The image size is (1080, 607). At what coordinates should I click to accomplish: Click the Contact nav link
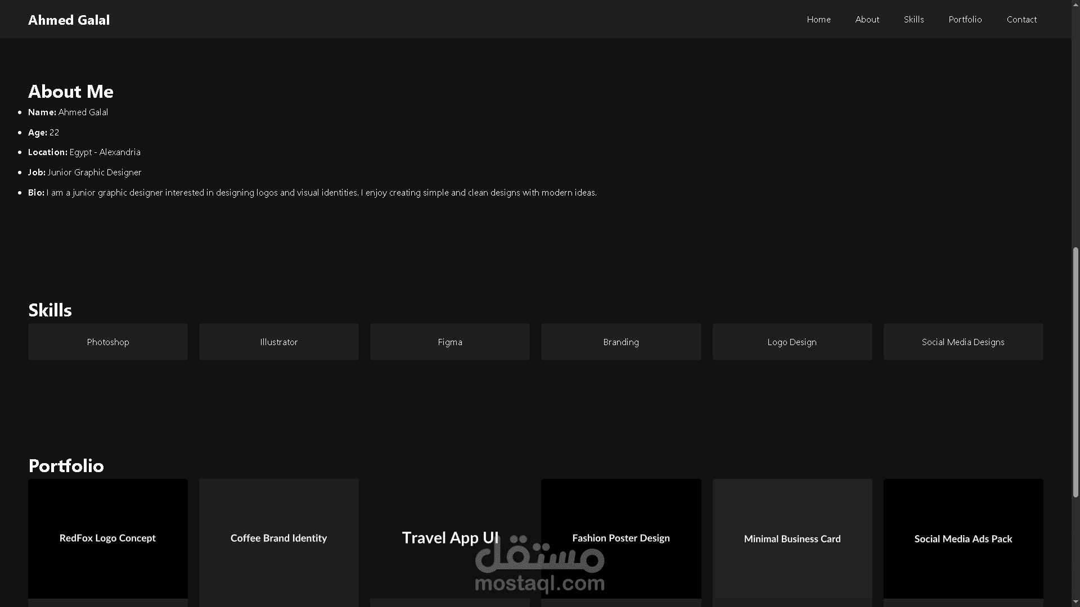click(1021, 19)
